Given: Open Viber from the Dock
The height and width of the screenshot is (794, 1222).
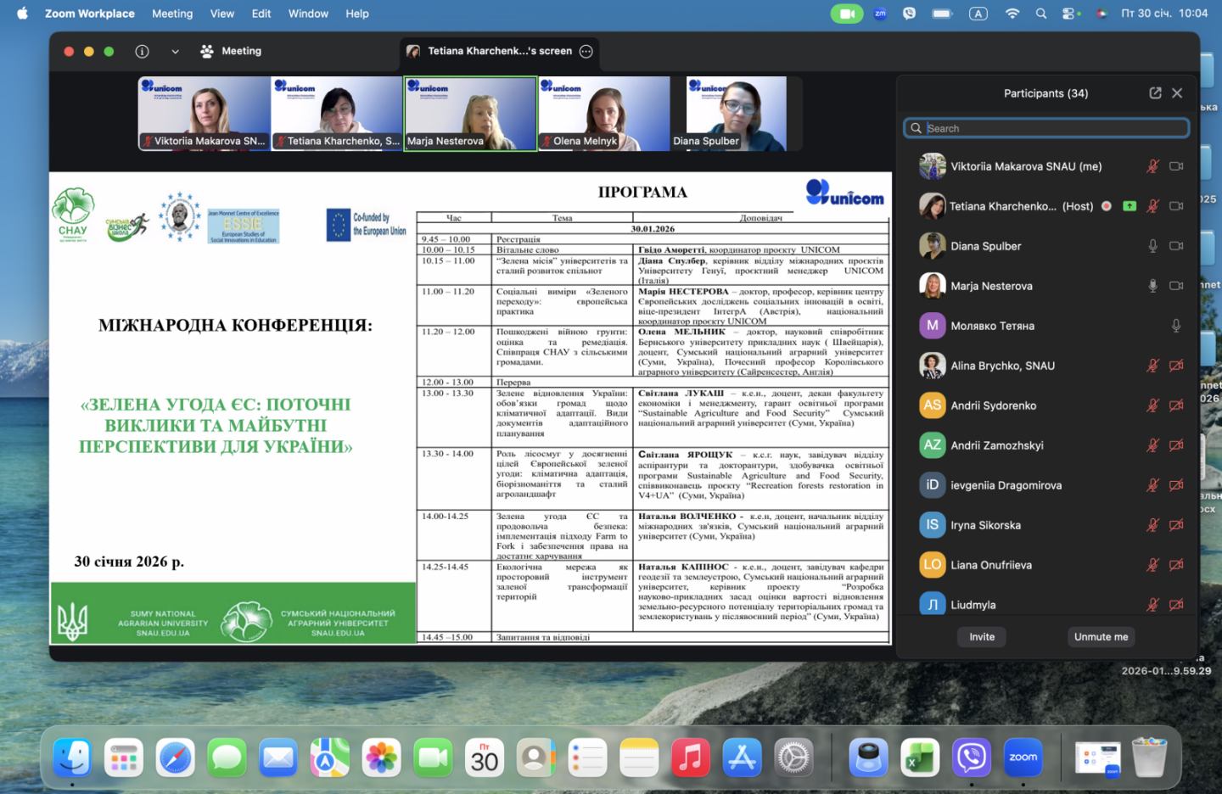Looking at the screenshot, I should tap(971, 757).
